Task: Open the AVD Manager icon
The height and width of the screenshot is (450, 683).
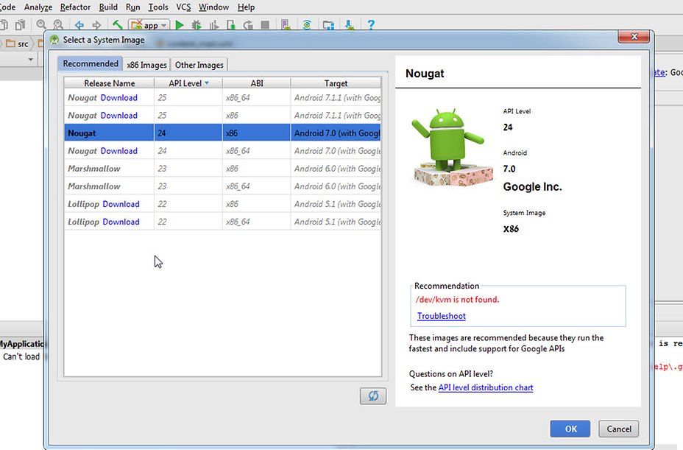Action: [x=286, y=25]
